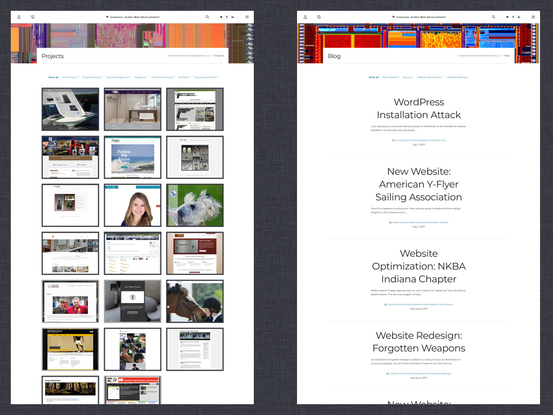Open the white dog project thumbnail

coord(194,205)
